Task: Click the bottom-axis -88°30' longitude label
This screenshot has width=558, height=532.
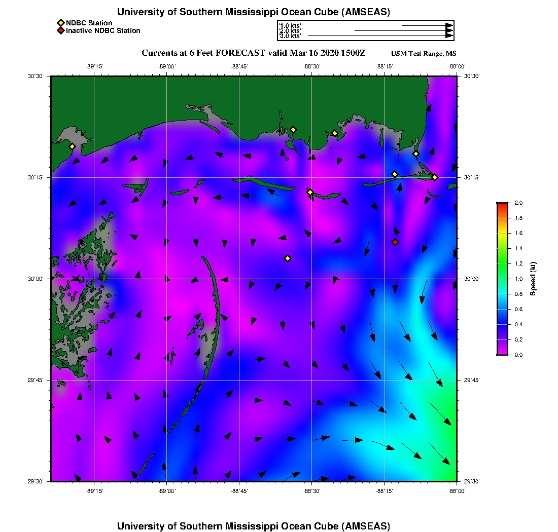Action: coord(312,491)
